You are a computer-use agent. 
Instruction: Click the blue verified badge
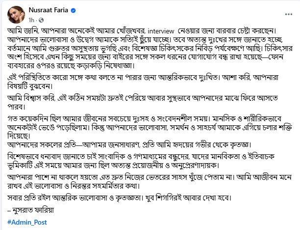pos(73,10)
